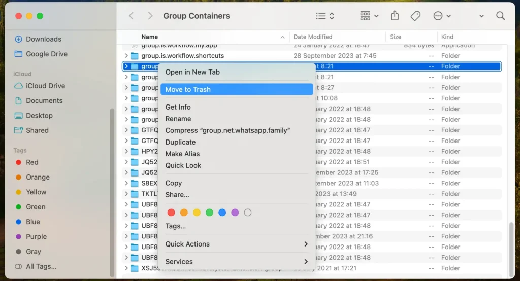Image resolution: width=520 pixels, height=281 pixels.
Task: Apply blue tag in context menu
Action: (222, 213)
